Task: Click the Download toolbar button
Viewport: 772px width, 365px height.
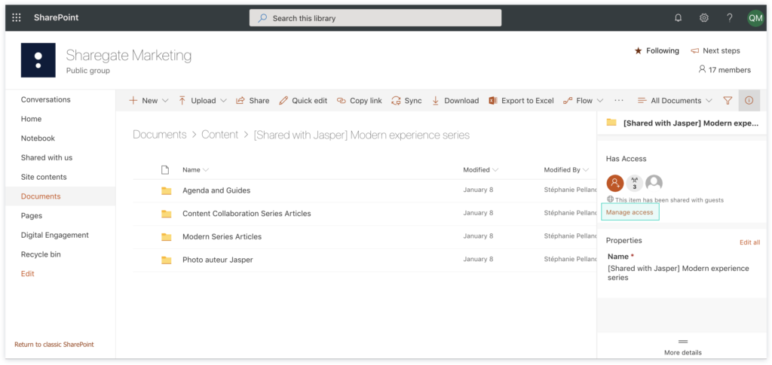Action: (x=455, y=100)
